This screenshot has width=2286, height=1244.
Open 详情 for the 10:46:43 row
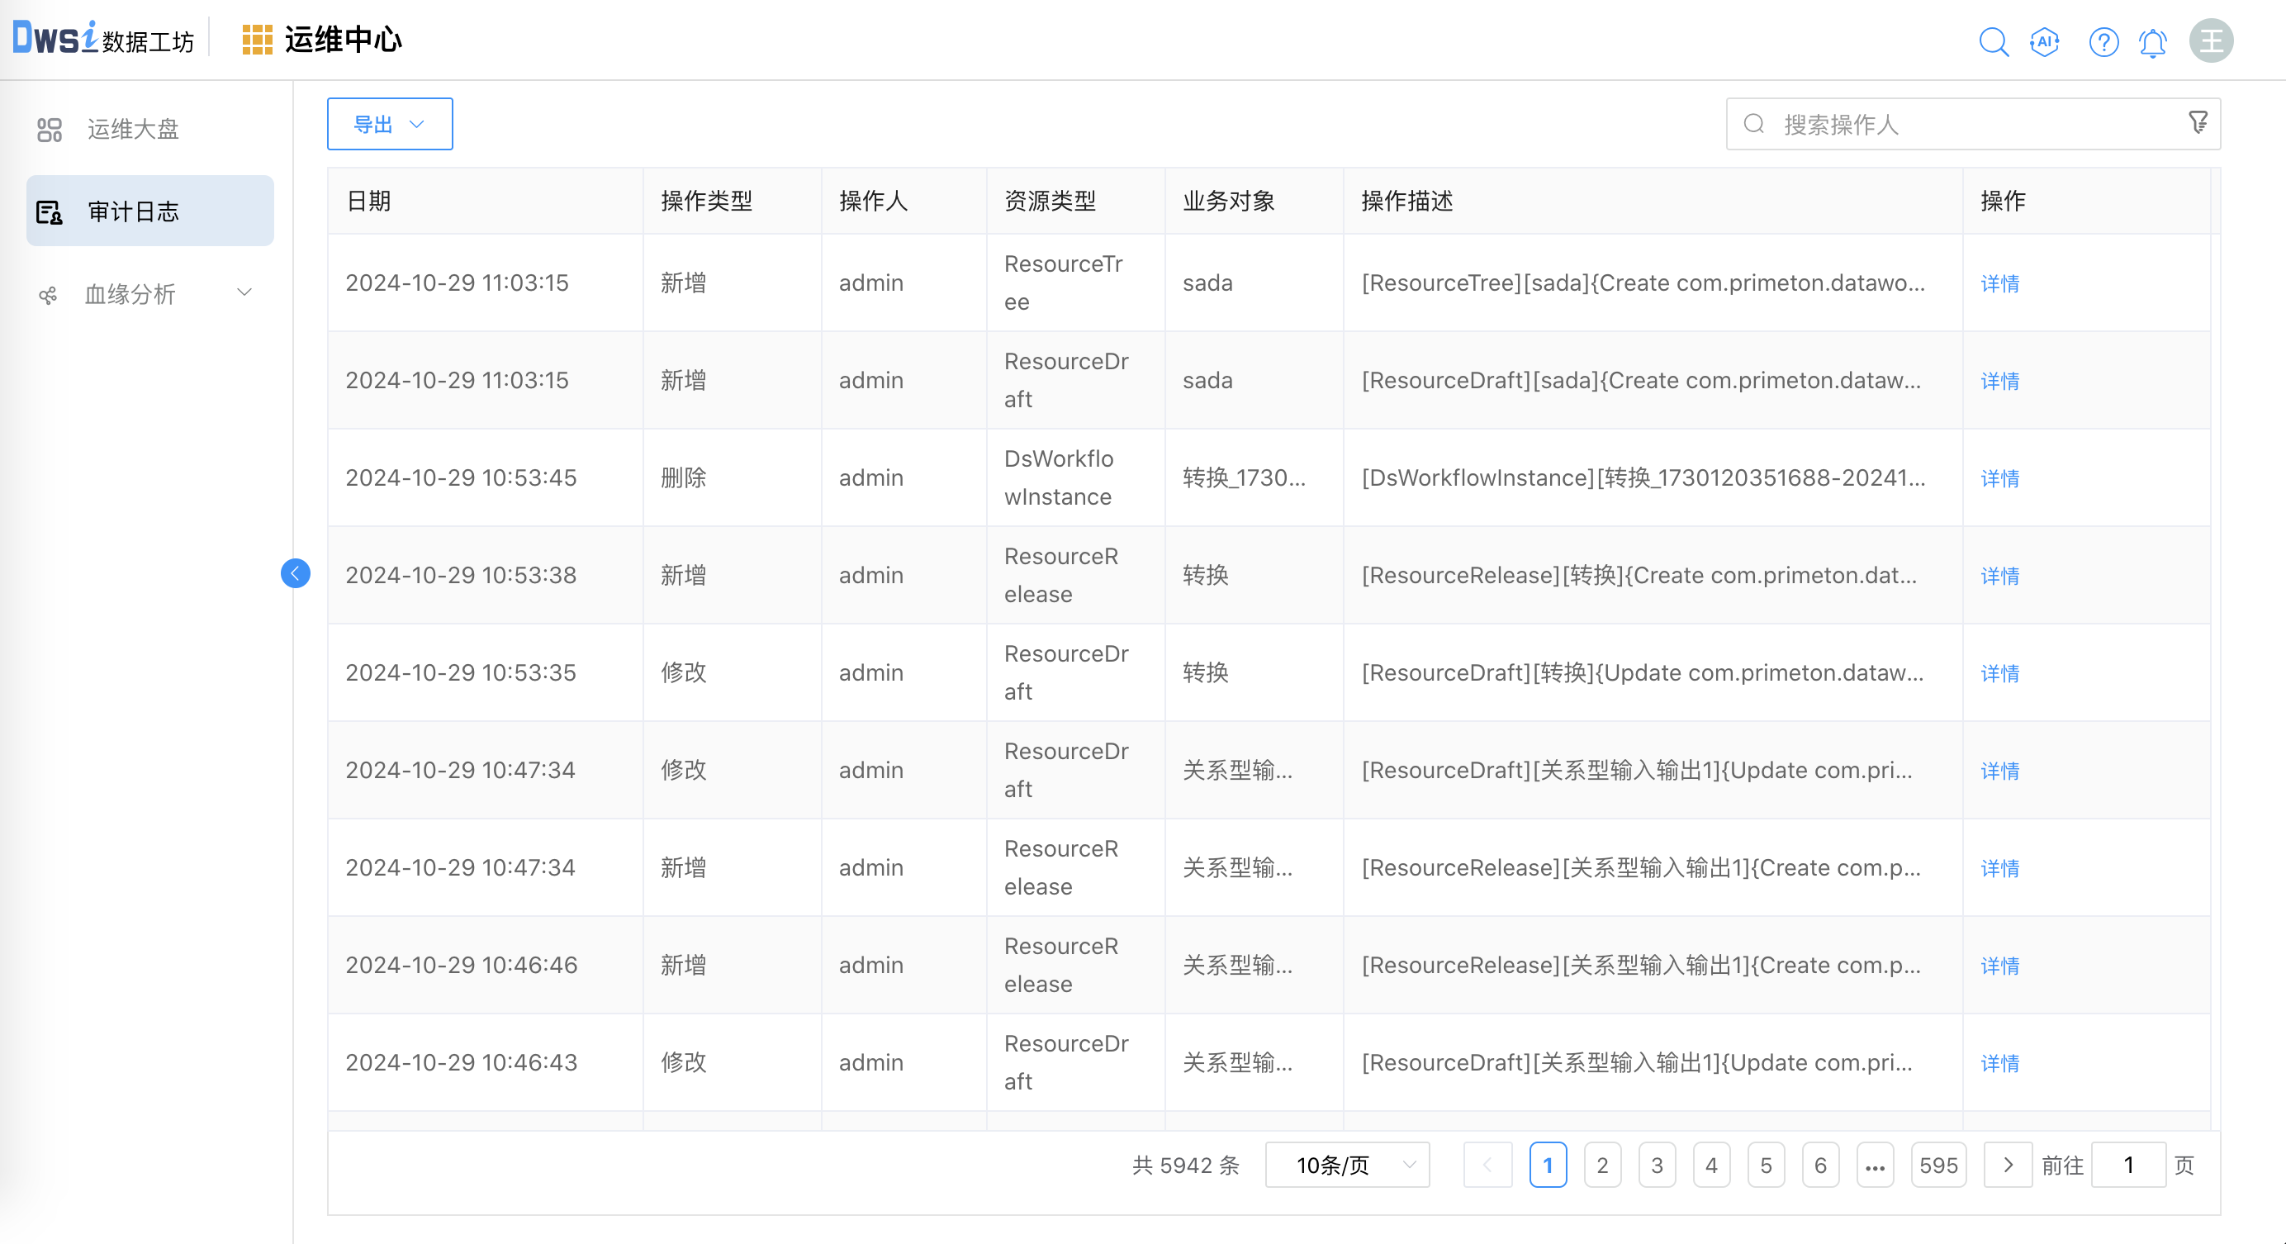click(x=1999, y=1063)
